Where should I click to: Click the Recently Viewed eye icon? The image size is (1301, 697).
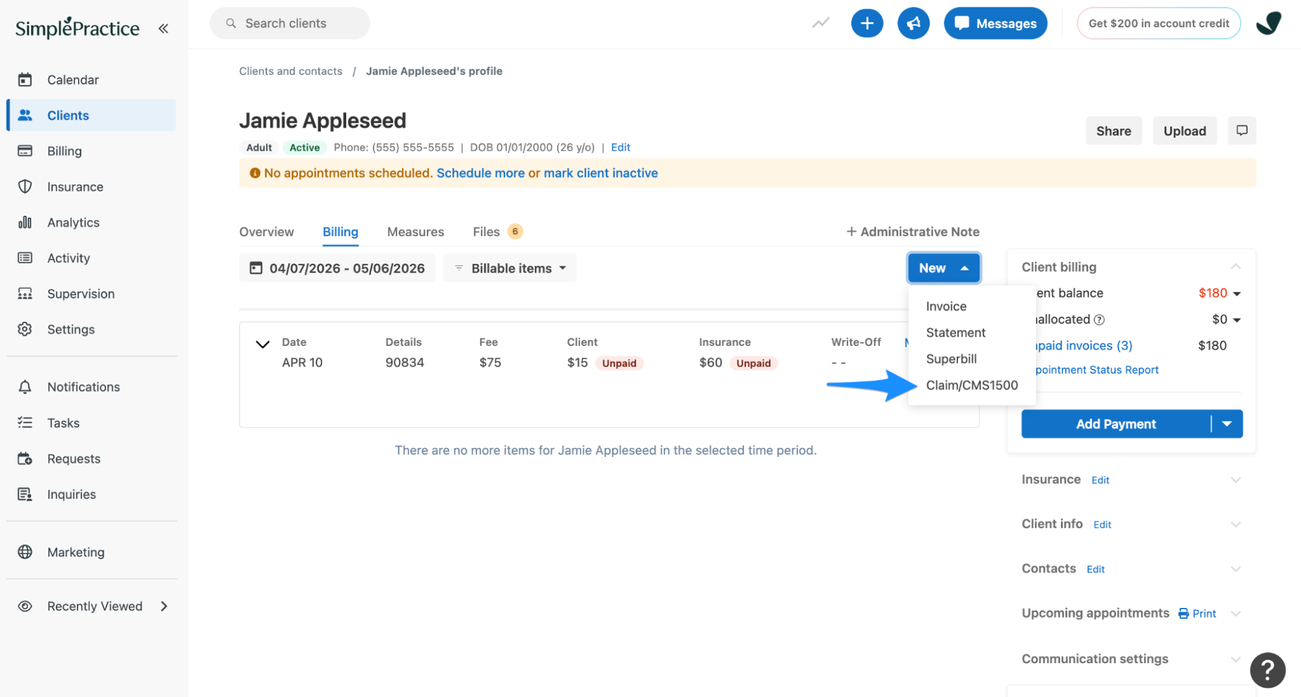click(x=25, y=606)
